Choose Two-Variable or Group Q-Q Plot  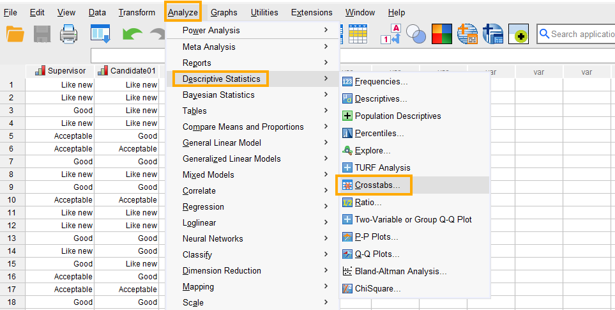pyautogui.click(x=414, y=220)
